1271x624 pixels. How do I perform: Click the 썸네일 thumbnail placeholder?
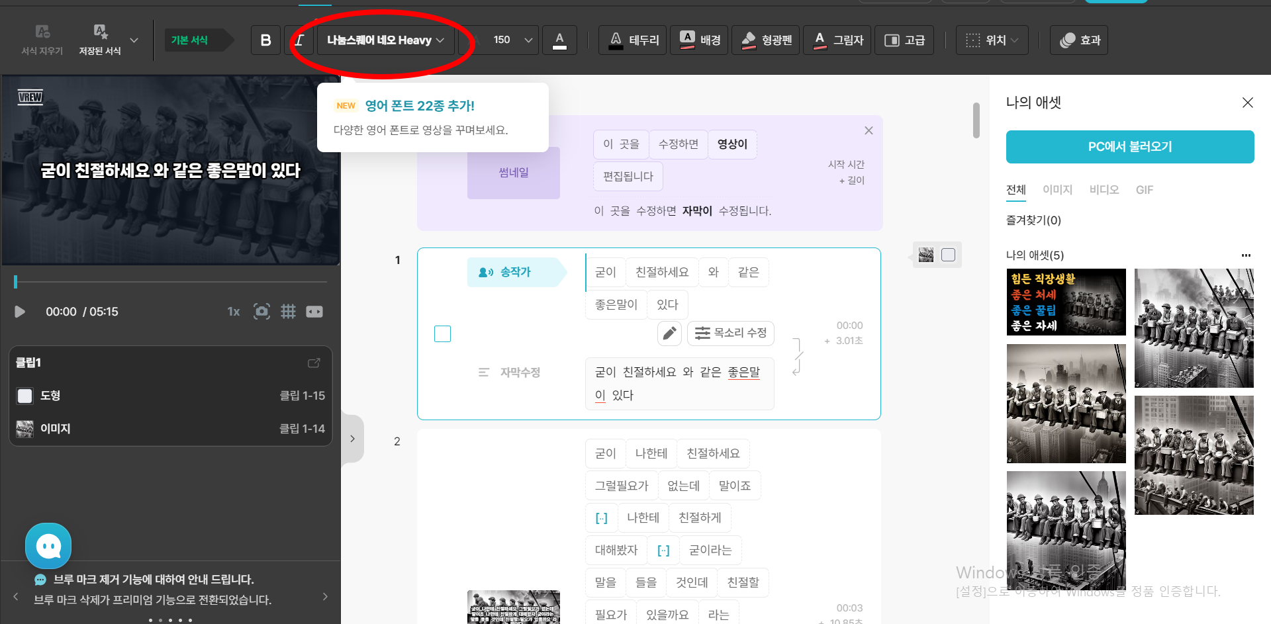click(x=514, y=173)
